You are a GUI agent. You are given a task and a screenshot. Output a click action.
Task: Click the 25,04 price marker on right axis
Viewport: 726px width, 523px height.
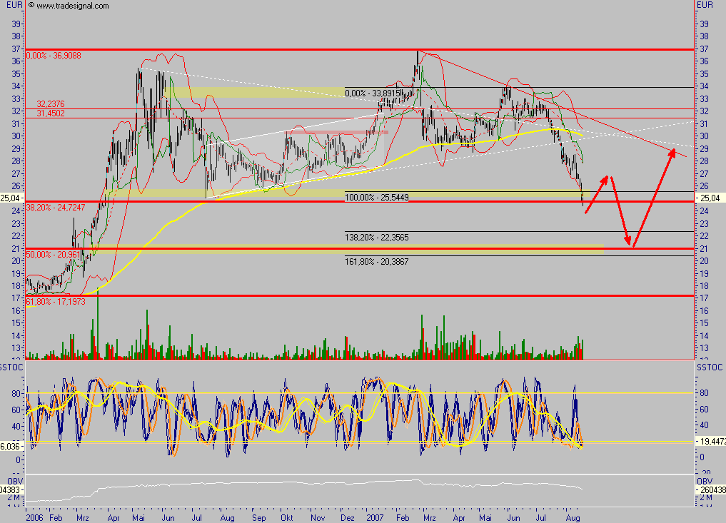tap(709, 198)
